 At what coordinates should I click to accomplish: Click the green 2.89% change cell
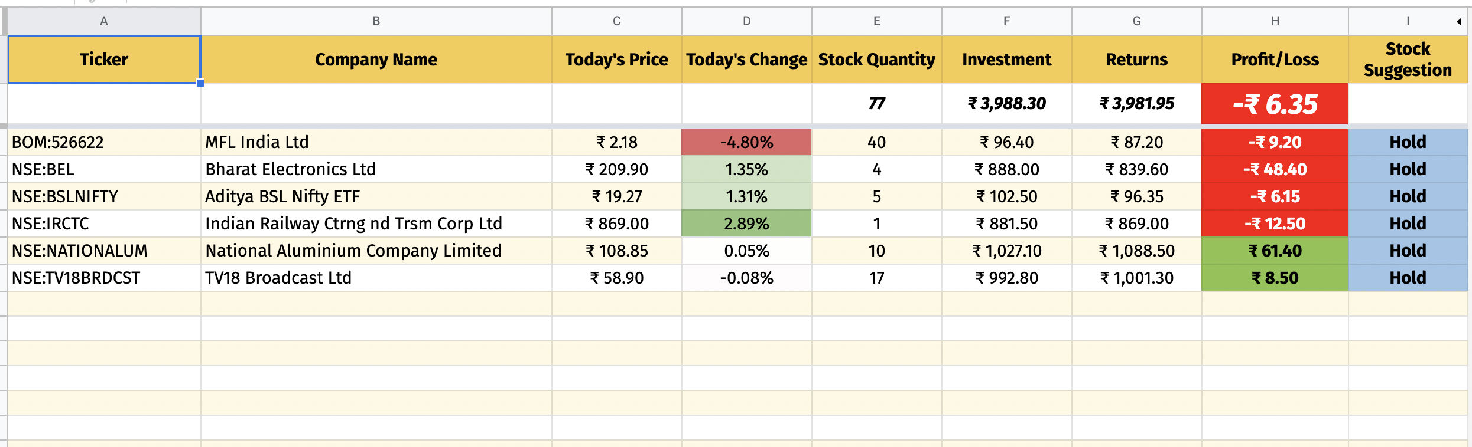click(x=747, y=224)
